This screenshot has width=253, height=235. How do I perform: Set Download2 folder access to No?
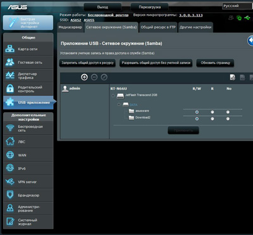[x=228, y=119]
